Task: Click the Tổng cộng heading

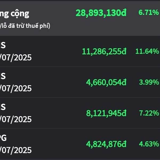Action: 14,14
